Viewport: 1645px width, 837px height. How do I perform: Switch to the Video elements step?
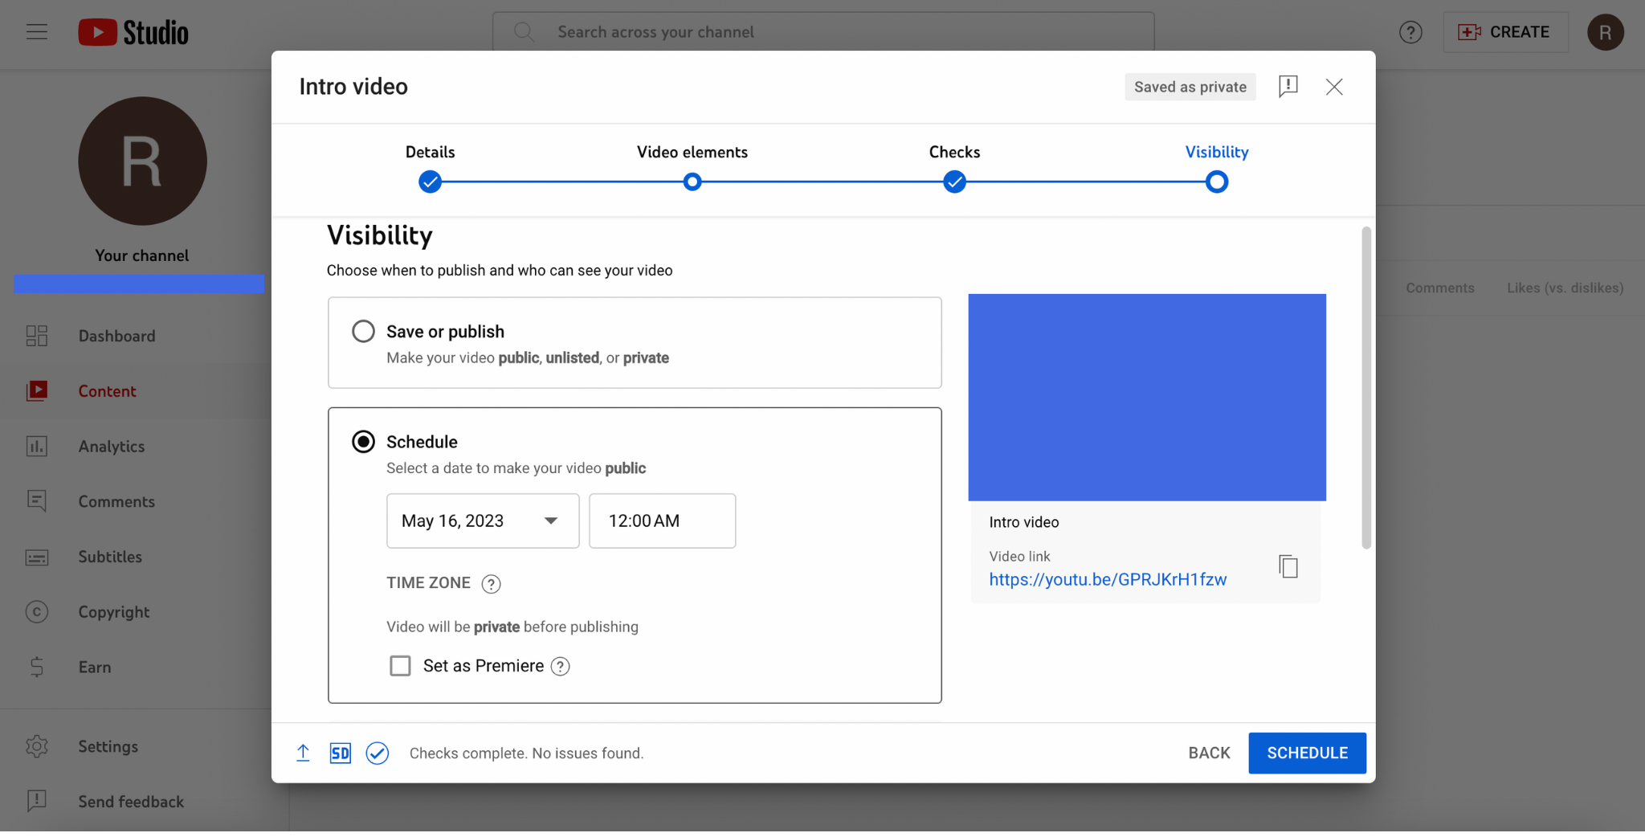coord(692,182)
